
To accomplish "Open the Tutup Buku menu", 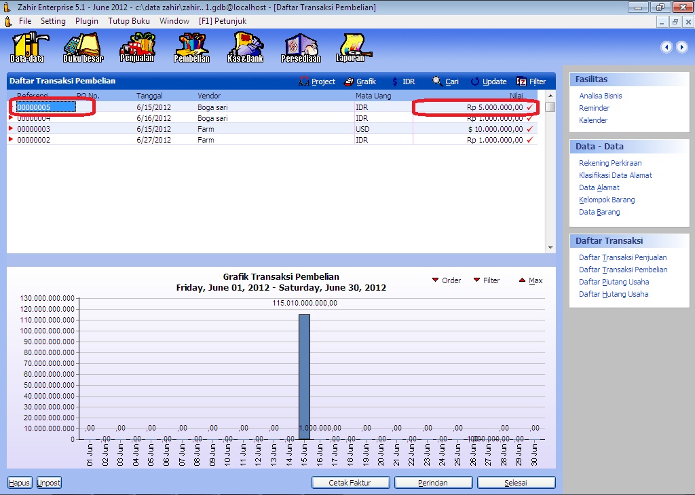I will (129, 21).
